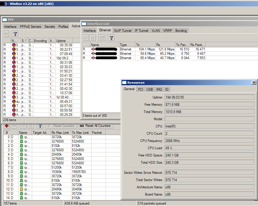The width and height of the screenshot is (258, 206).
Task: Click the filter icon in PPP window
Action: click(15, 34)
